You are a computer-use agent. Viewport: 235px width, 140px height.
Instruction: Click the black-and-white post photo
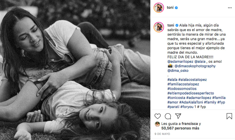pyautogui.click(x=75, y=70)
